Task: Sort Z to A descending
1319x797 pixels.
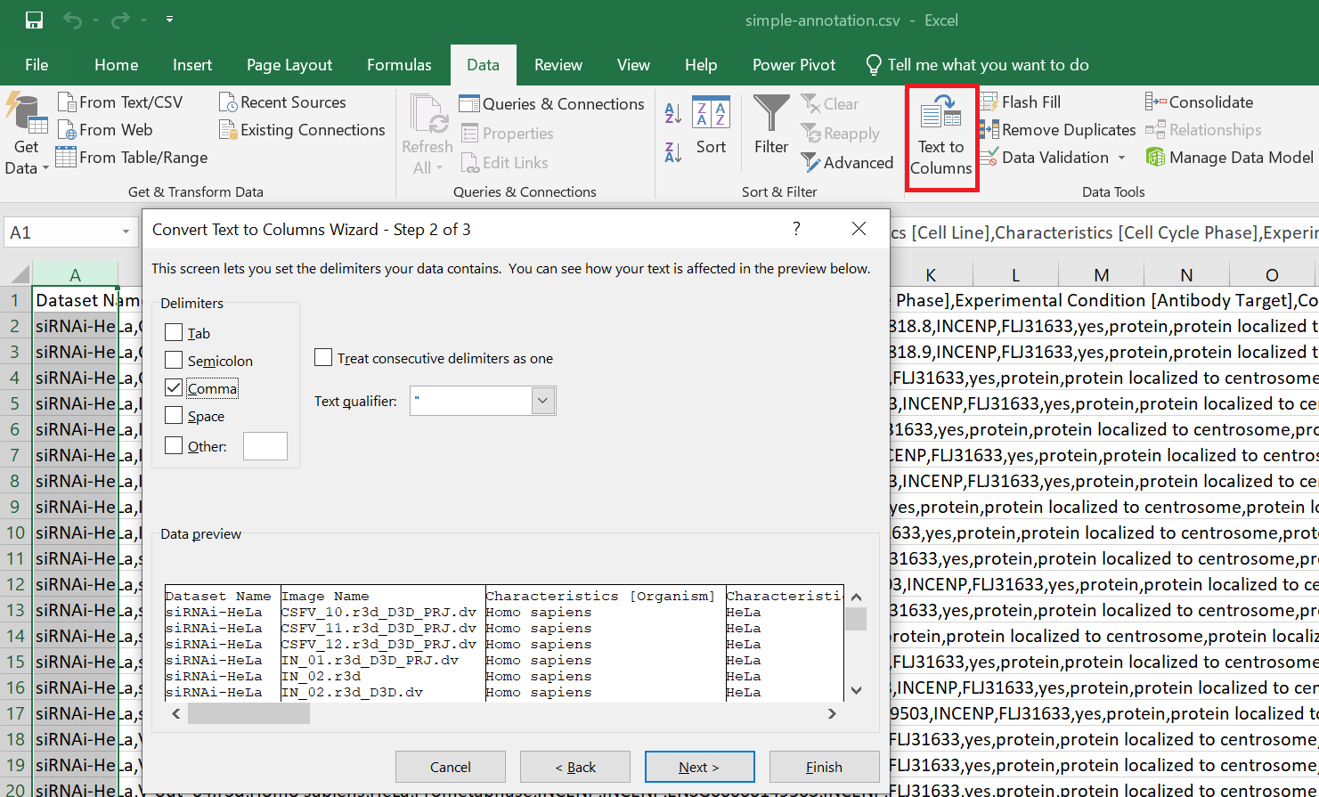Action: coord(673,152)
